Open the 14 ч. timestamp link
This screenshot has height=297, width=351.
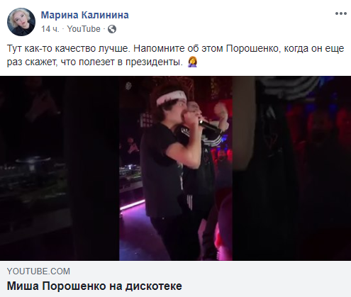(50, 29)
